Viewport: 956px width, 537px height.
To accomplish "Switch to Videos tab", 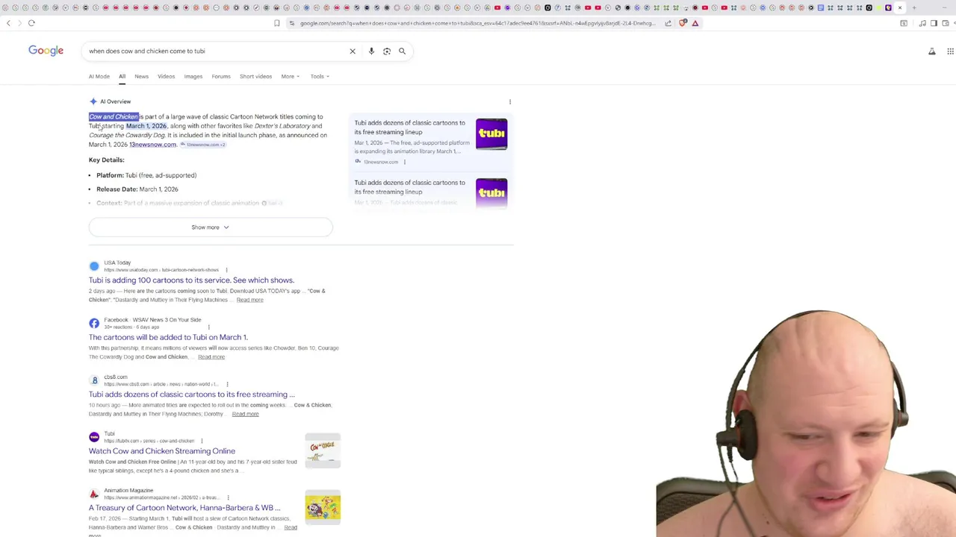I will click(166, 76).
